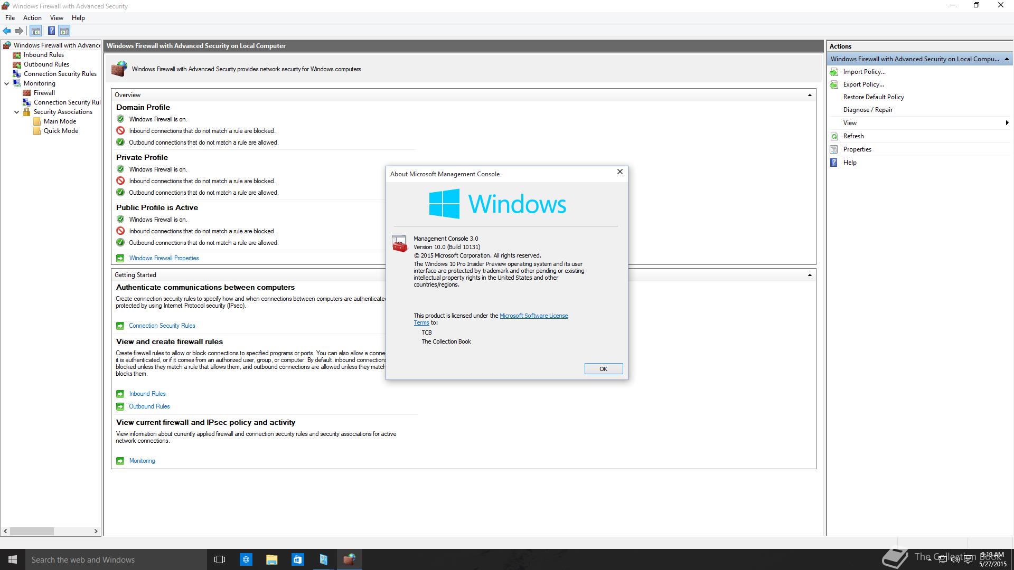Click Microsoft Software License Terms link

533,316
